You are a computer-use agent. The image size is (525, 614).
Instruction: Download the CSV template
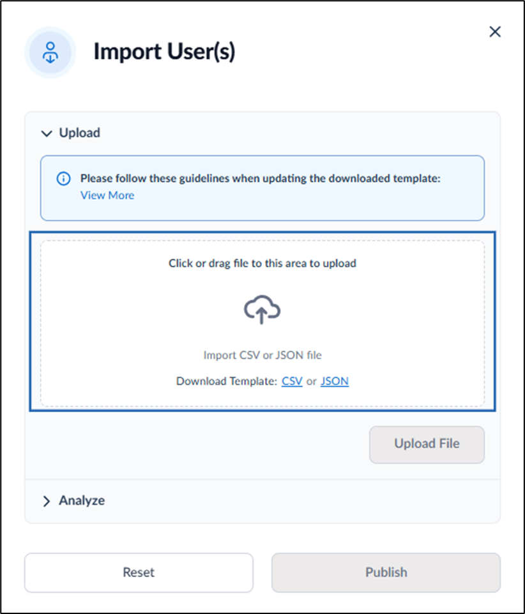(x=292, y=381)
